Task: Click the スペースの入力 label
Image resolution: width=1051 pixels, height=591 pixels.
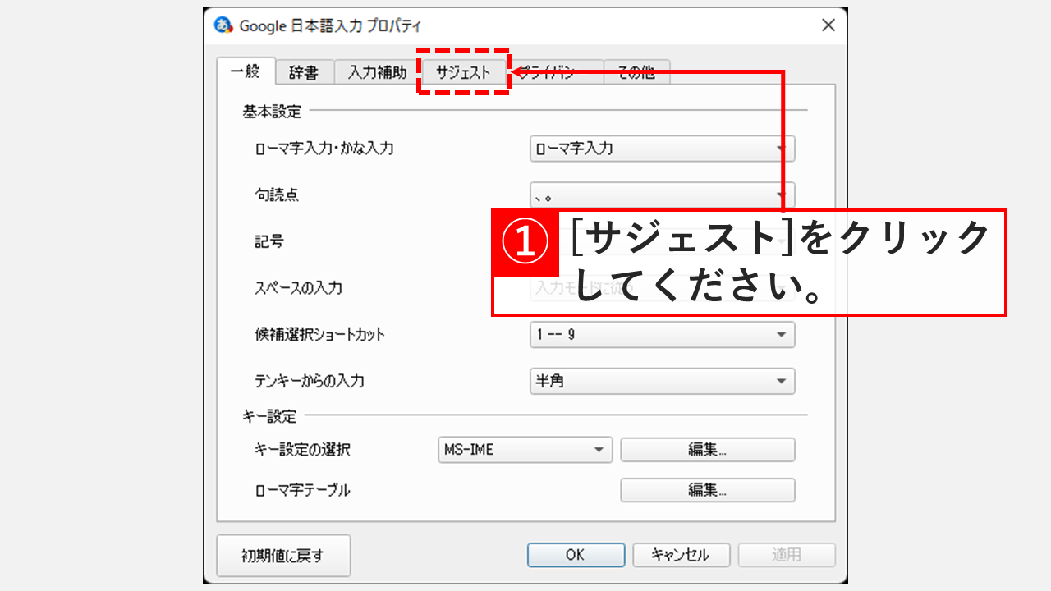Action: (298, 288)
